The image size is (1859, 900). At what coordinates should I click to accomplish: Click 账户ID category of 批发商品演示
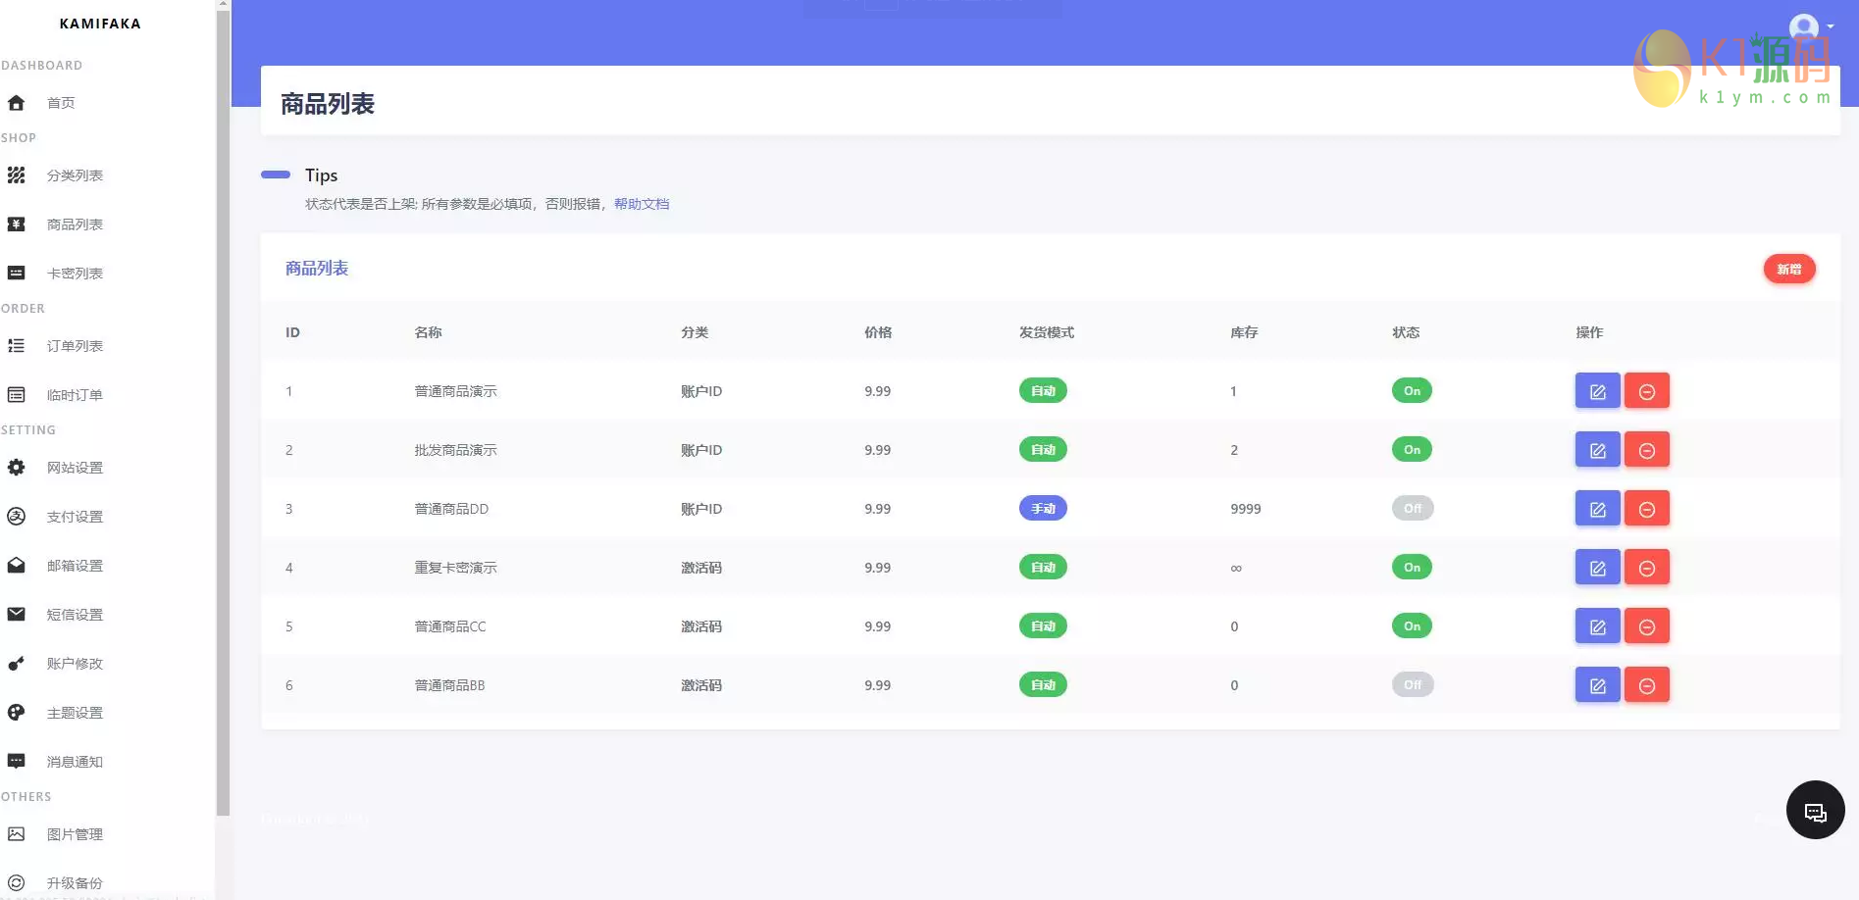[x=701, y=450]
